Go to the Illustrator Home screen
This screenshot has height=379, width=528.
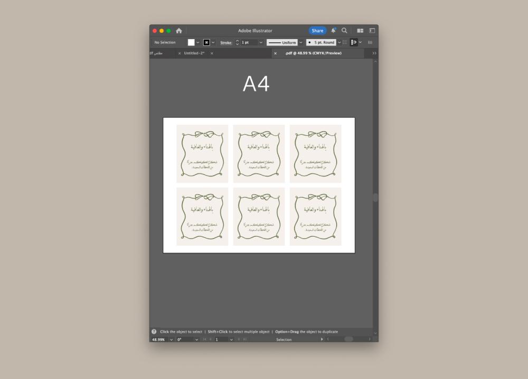point(179,31)
